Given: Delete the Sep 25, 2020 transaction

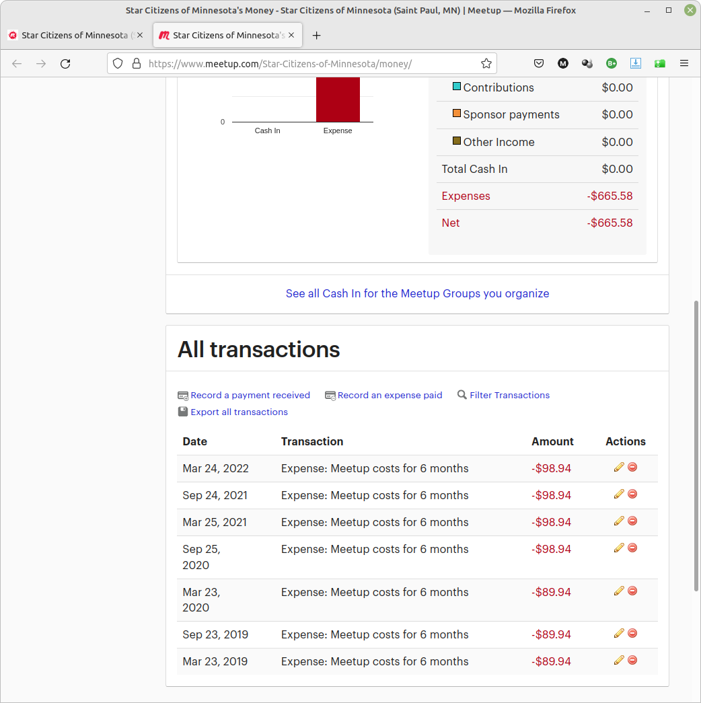Looking at the screenshot, I should (632, 548).
